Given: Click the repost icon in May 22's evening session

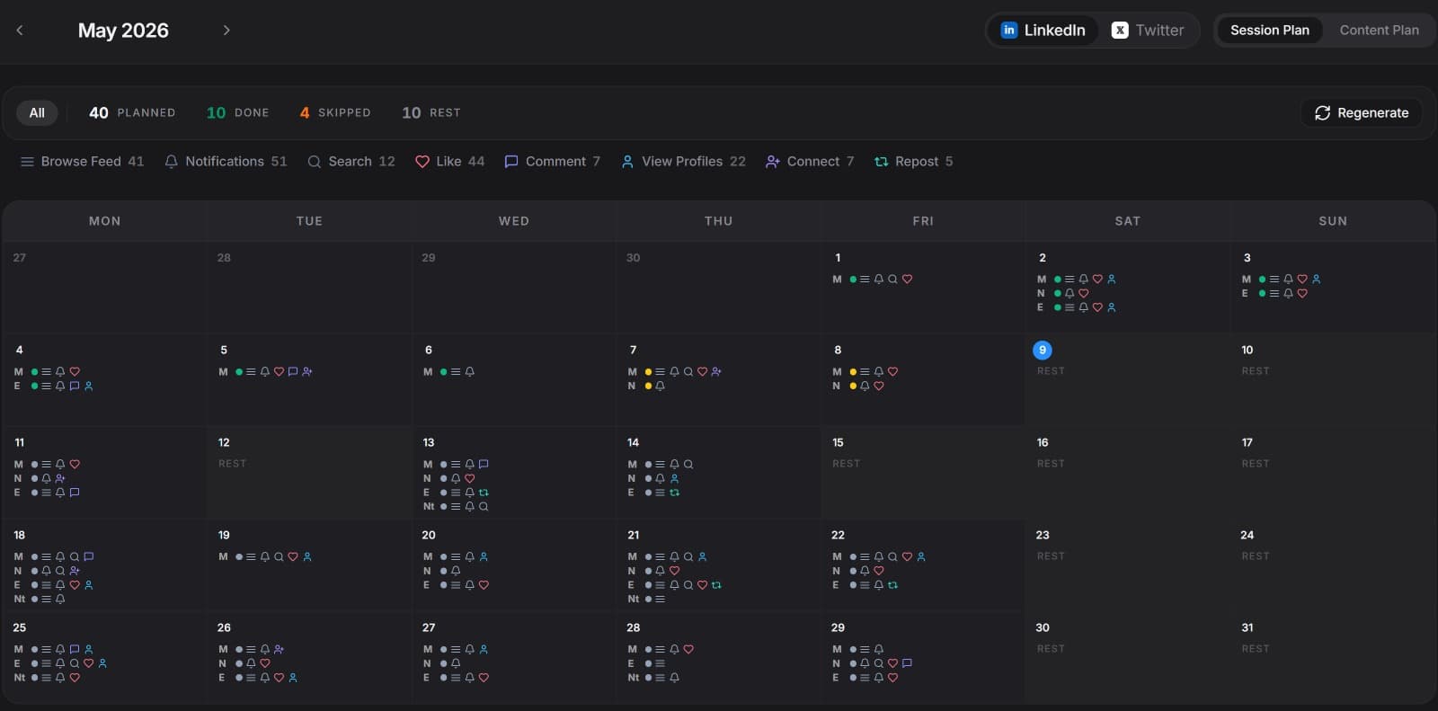Looking at the screenshot, I should 892,585.
